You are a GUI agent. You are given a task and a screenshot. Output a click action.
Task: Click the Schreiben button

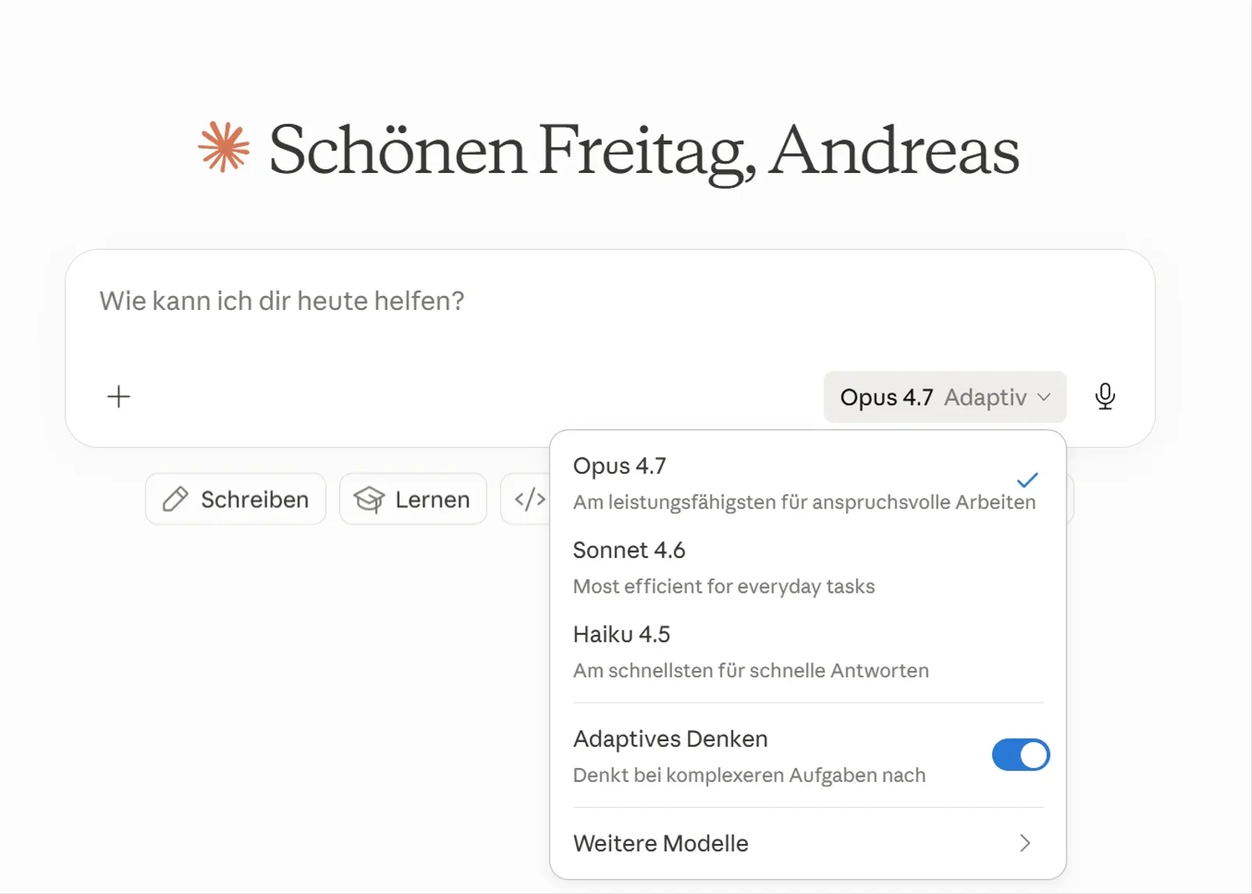click(x=235, y=499)
